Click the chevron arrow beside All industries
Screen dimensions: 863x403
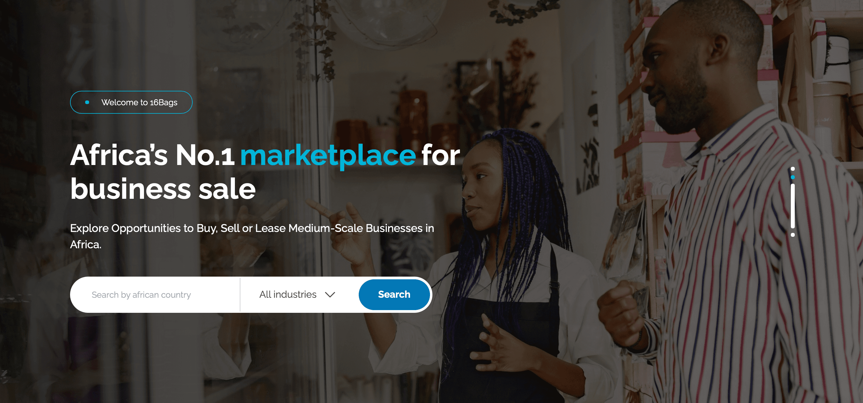[x=330, y=294]
